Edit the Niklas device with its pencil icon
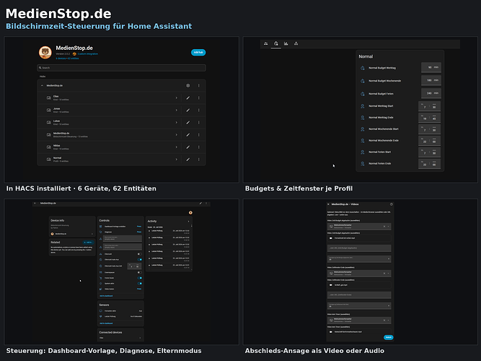Screen dimensions: 481x361 (x=187, y=147)
